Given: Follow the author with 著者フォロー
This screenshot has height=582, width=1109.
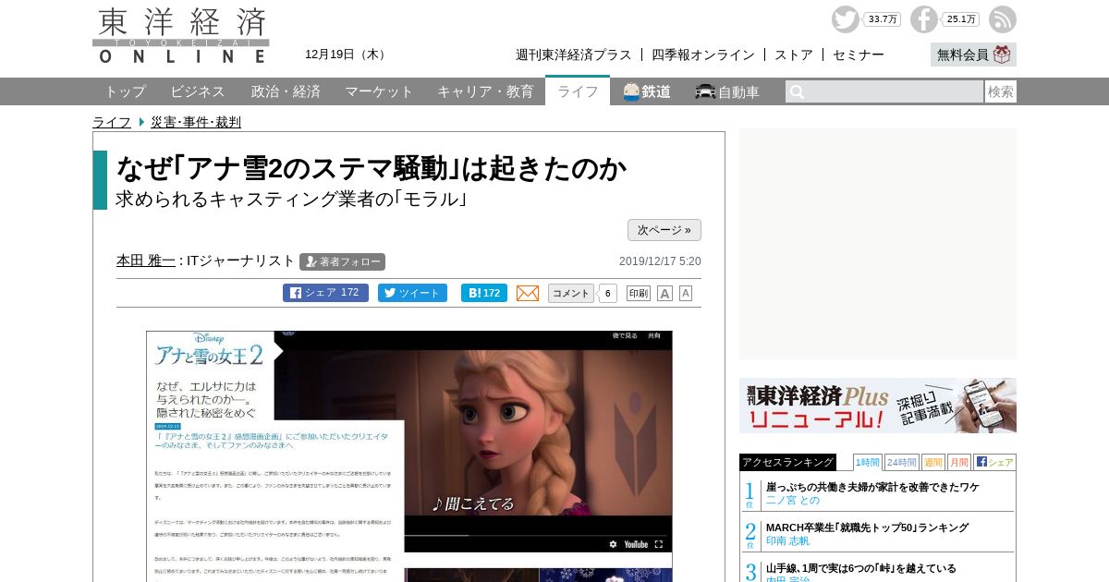Looking at the screenshot, I should [342, 261].
